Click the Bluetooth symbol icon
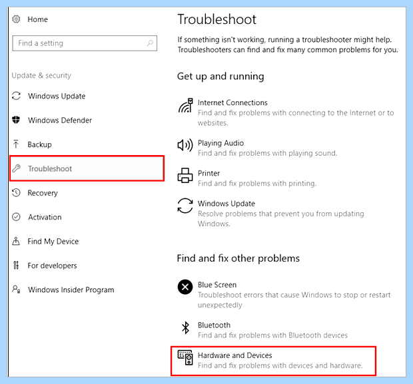The height and width of the screenshot is (384, 413). pyautogui.click(x=185, y=327)
